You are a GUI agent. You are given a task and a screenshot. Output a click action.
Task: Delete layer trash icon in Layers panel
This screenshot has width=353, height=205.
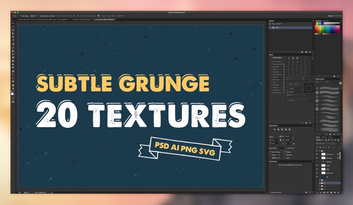pos(338,193)
